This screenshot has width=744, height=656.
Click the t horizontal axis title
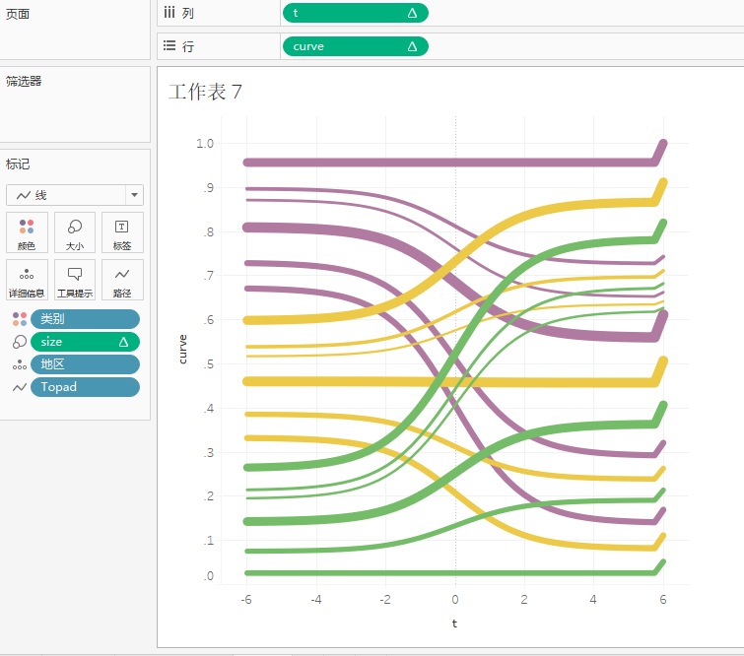click(454, 623)
